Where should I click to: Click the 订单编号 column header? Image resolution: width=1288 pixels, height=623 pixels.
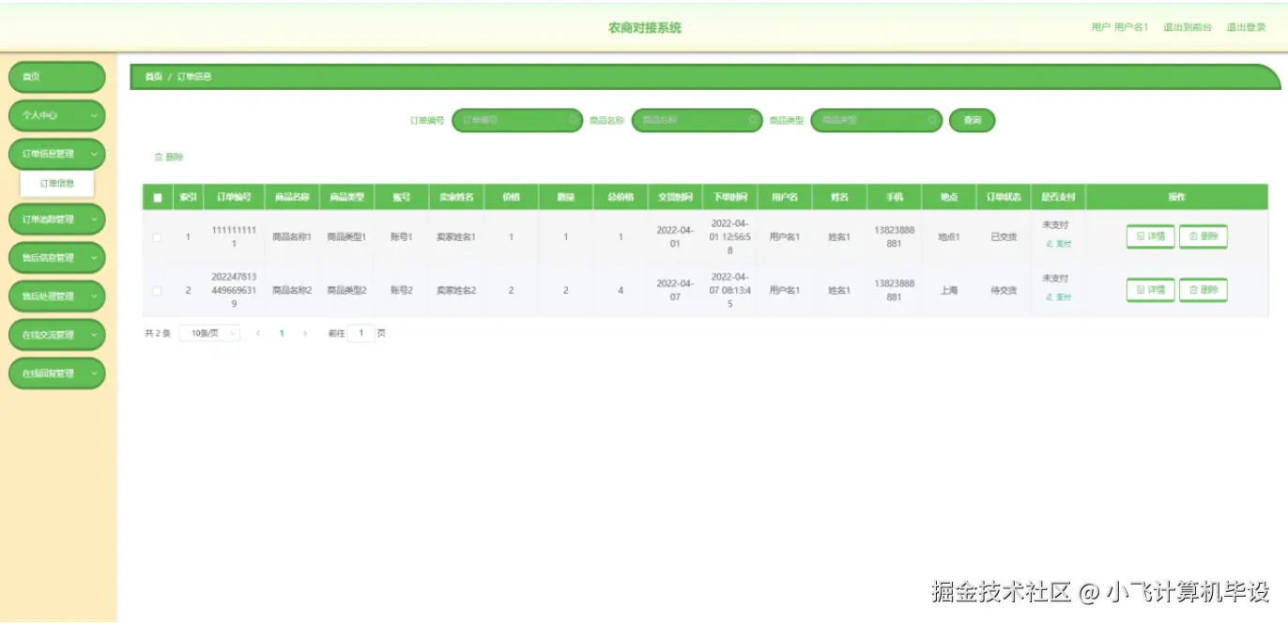pyautogui.click(x=234, y=198)
